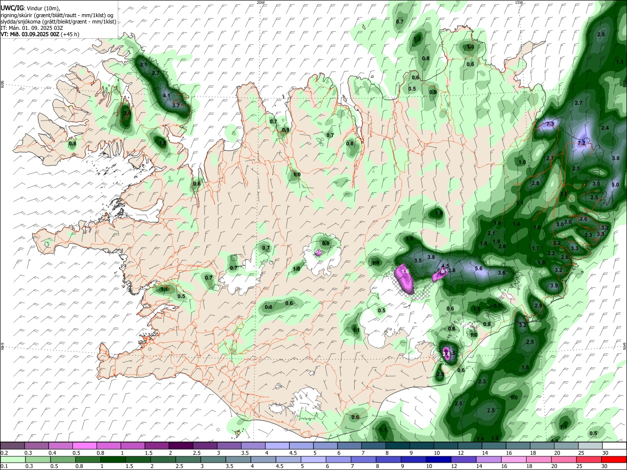Image resolution: width=627 pixels, height=470 pixels.
Task: Pick the lavender swatch between 4 and 4.5, upper row
Action: point(276,446)
